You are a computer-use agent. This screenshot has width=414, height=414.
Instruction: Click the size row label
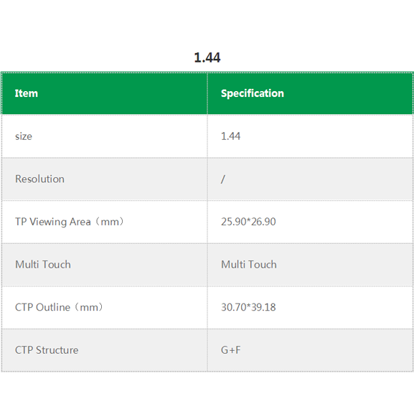24,136
